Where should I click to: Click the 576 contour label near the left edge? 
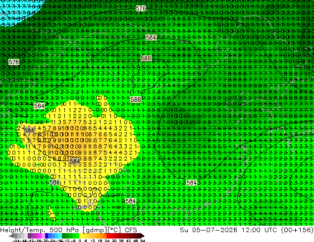click(x=14, y=62)
